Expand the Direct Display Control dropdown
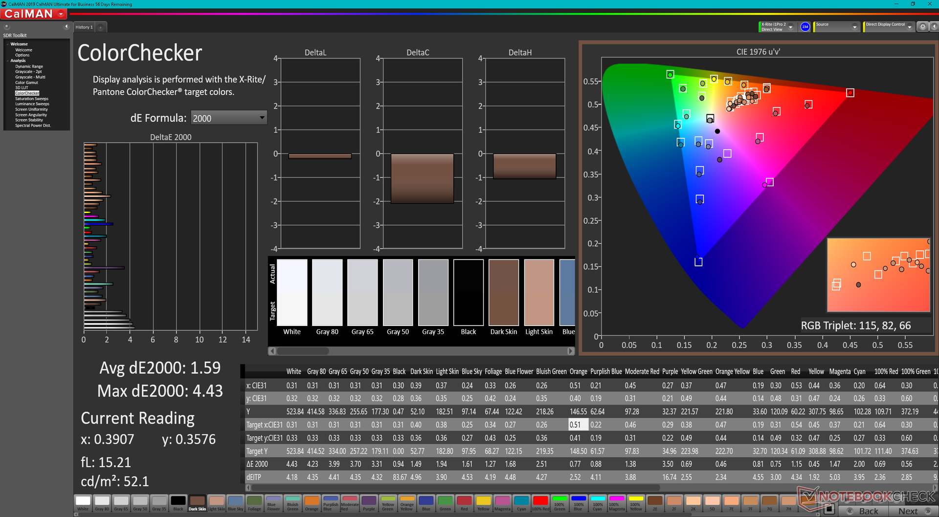The height and width of the screenshot is (517, 939). pyautogui.click(x=909, y=27)
